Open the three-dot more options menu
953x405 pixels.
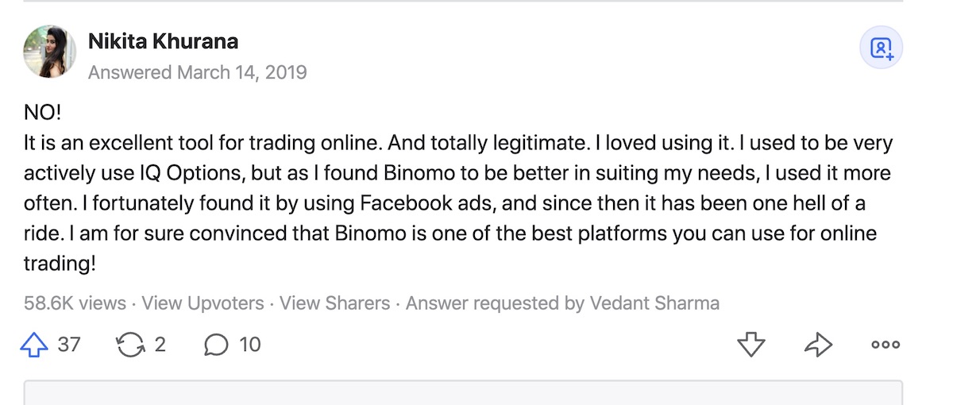(885, 345)
